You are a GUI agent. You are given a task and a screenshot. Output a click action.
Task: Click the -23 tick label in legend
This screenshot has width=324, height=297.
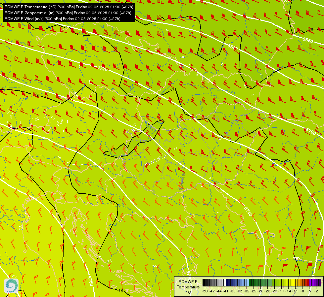[267, 291]
